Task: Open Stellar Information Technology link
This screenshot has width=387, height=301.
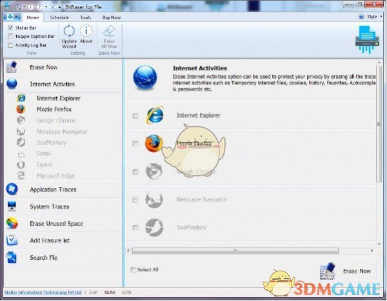Action: click(43, 293)
